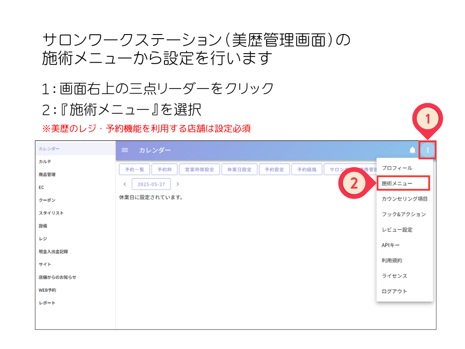Viewport: 465px width, 349px height.
Task: Open クーポン in the left sidebar
Action: [75, 200]
